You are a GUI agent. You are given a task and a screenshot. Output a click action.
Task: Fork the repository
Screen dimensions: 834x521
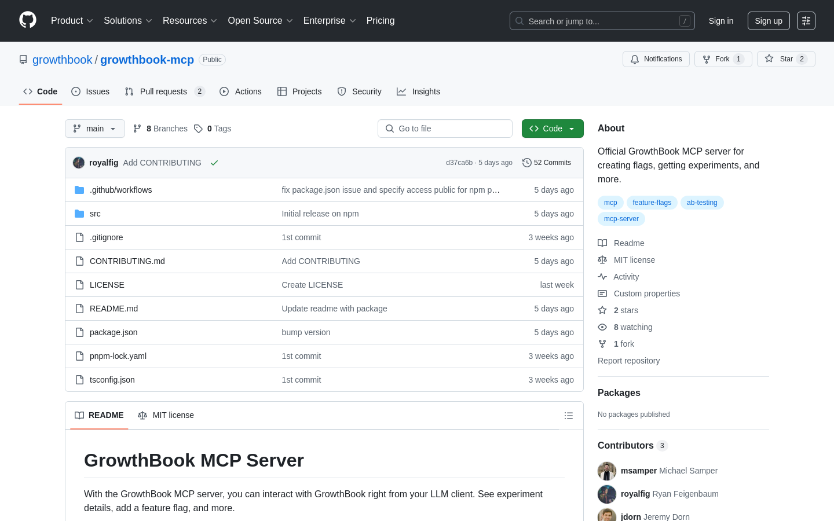pos(723,59)
